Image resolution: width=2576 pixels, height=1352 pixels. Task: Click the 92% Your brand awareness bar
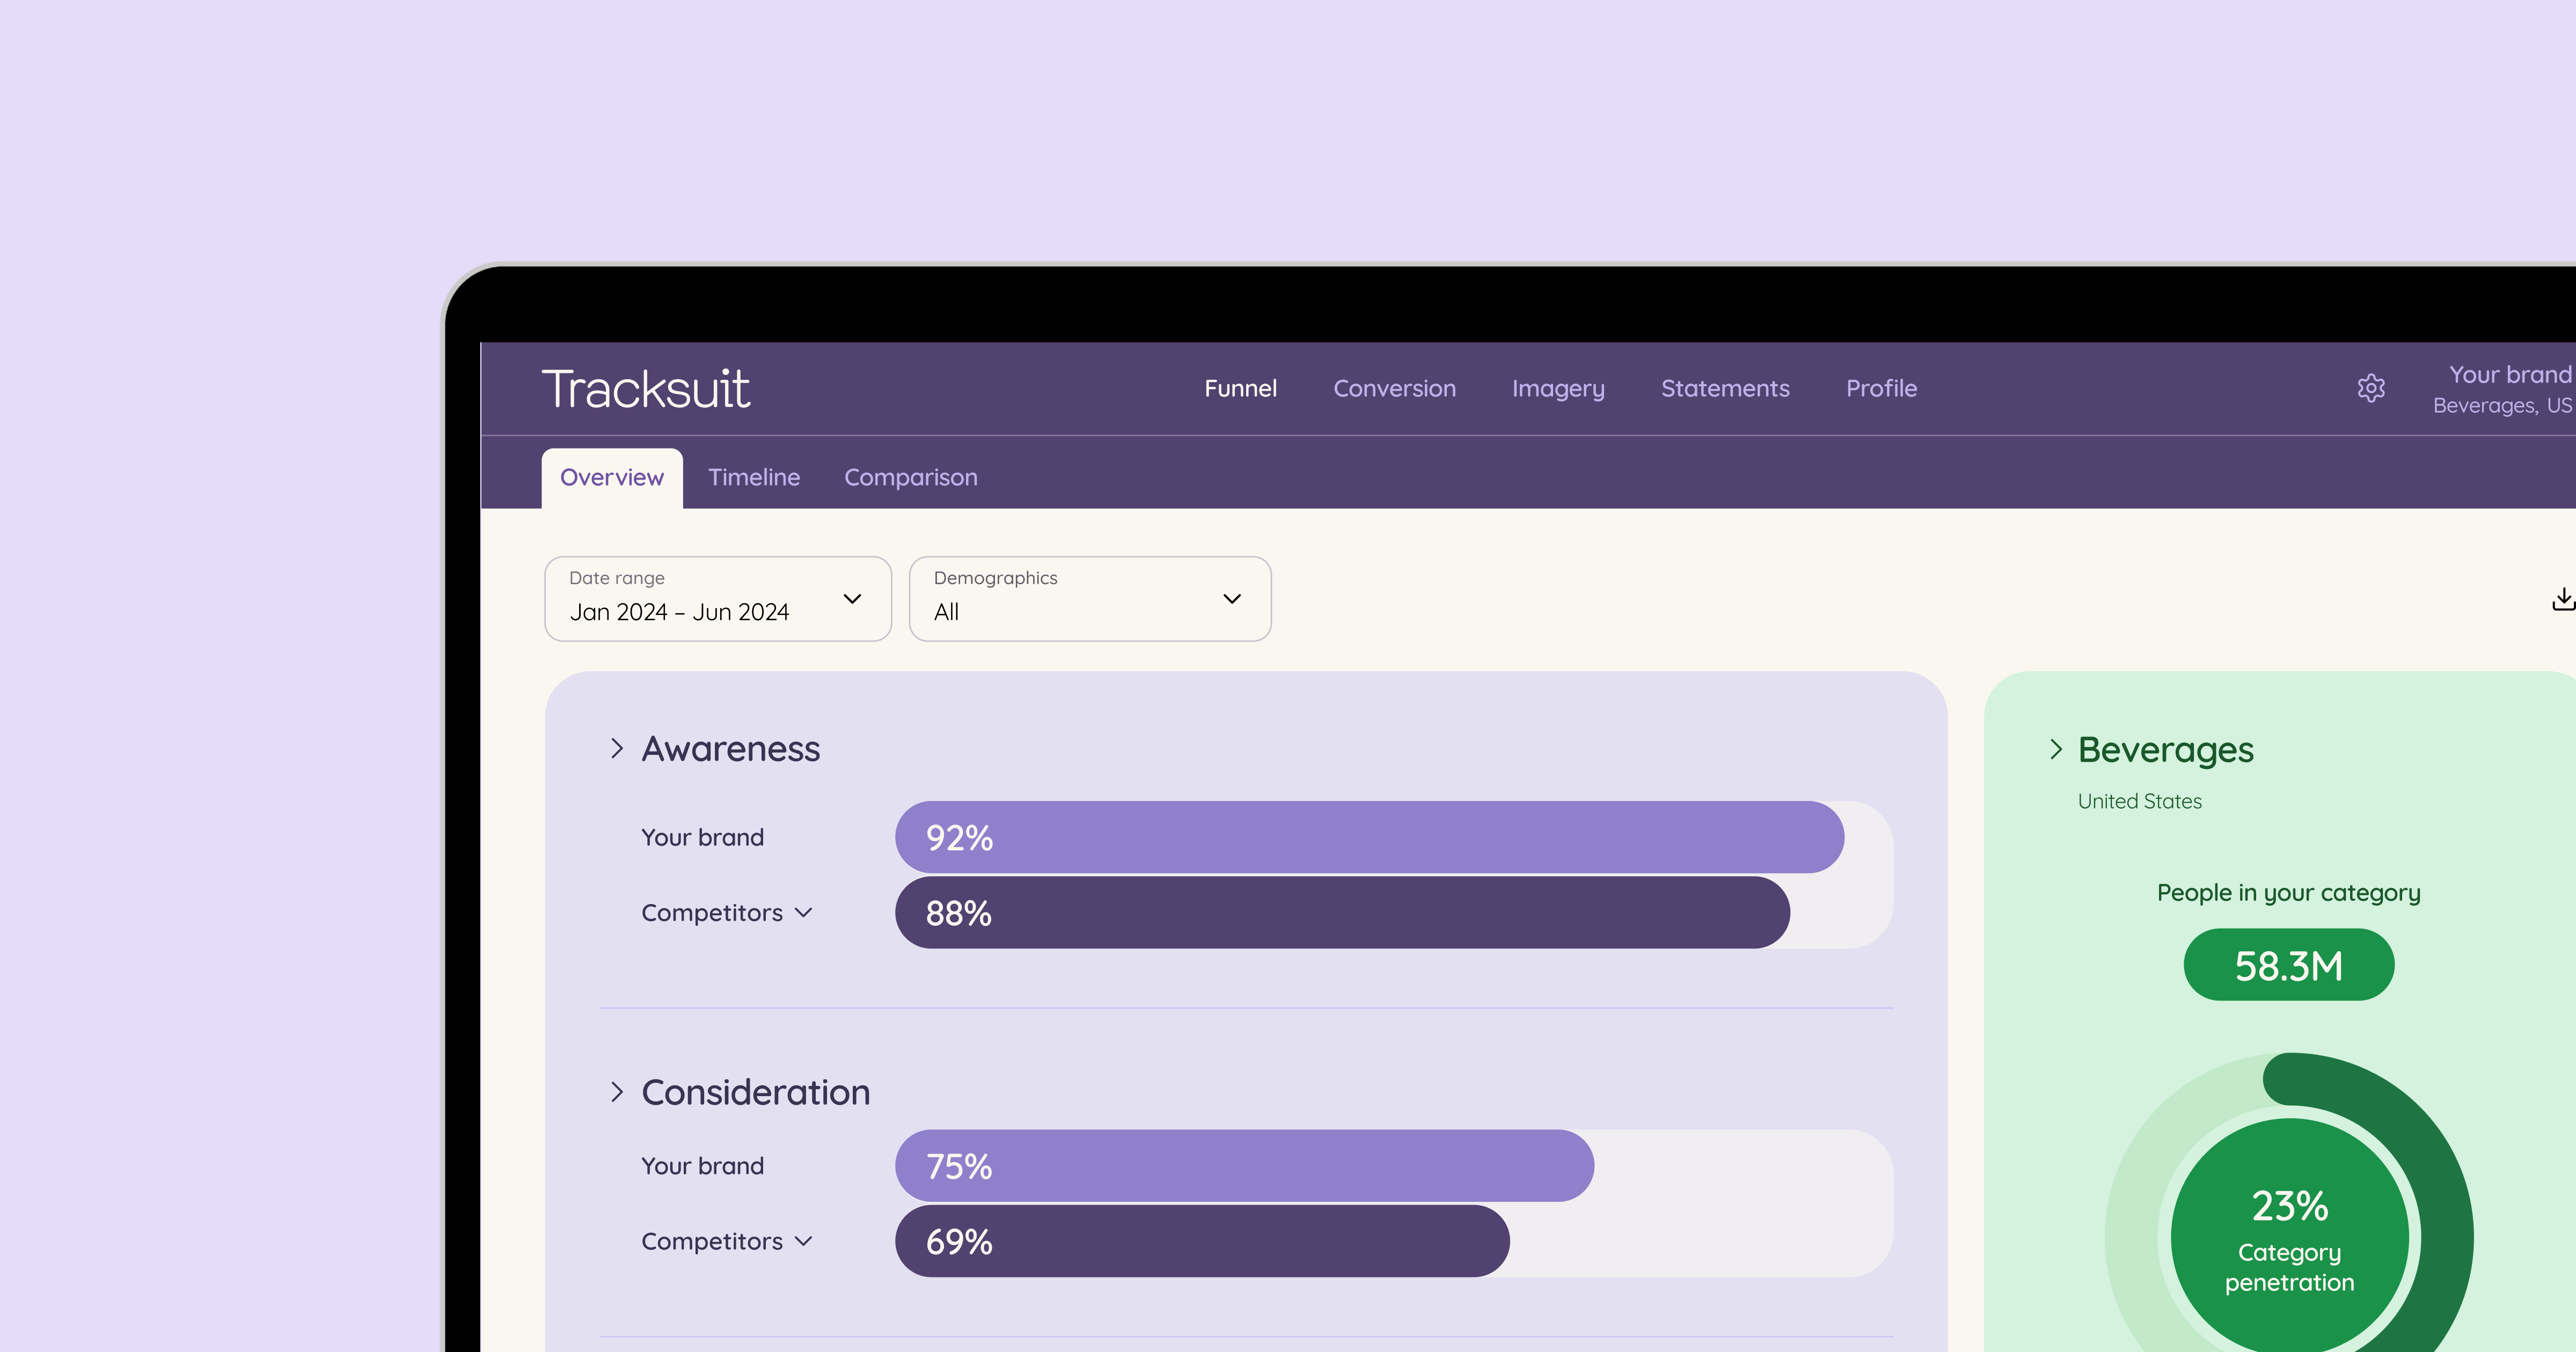point(1368,838)
